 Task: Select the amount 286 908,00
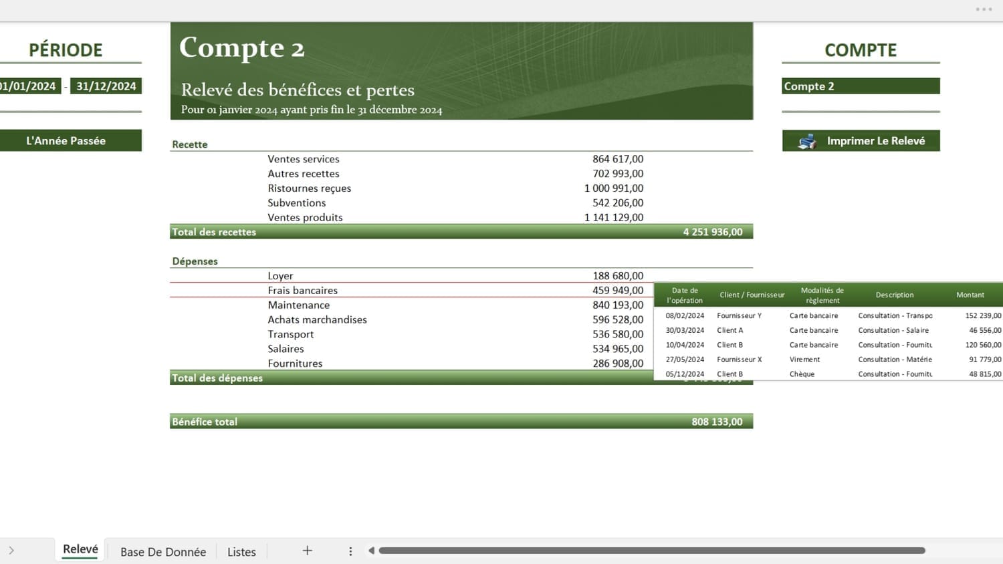pyautogui.click(x=618, y=364)
